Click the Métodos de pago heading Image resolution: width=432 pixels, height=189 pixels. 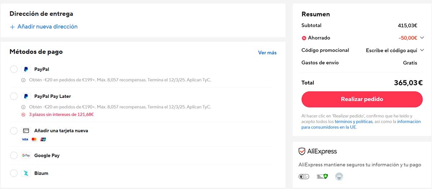[36, 52]
